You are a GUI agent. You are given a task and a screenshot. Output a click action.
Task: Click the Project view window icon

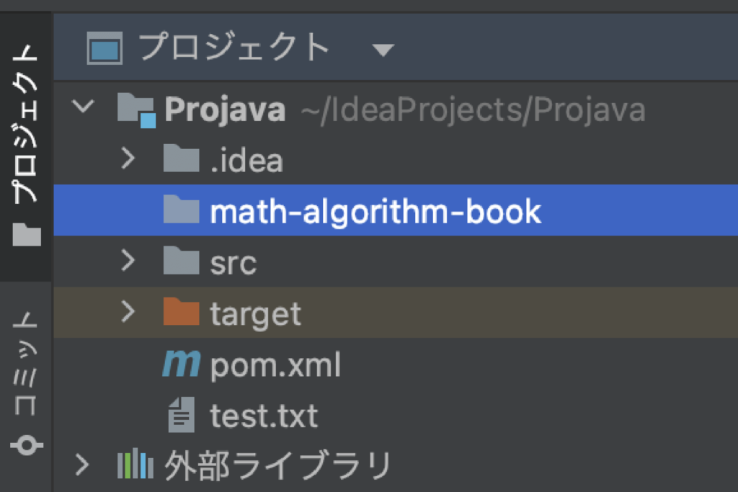coord(105,49)
